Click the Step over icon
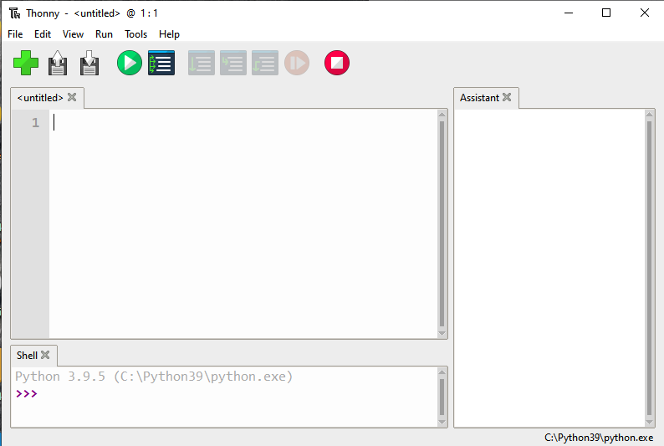This screenshot has height=446, width=664. point(202,63)
